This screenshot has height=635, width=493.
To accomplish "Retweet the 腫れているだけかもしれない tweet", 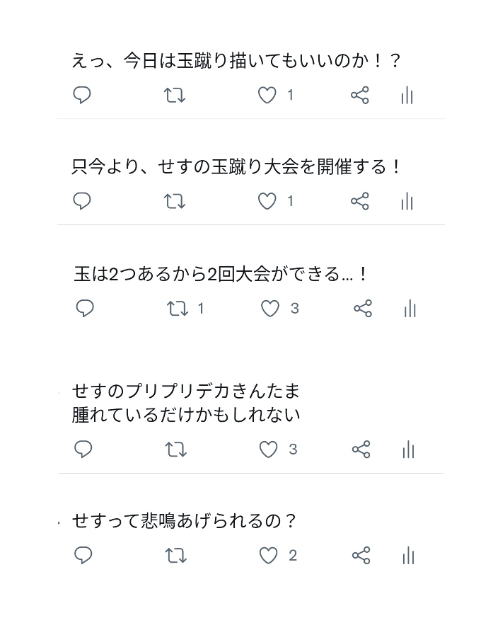I will [x=176, y=450].
